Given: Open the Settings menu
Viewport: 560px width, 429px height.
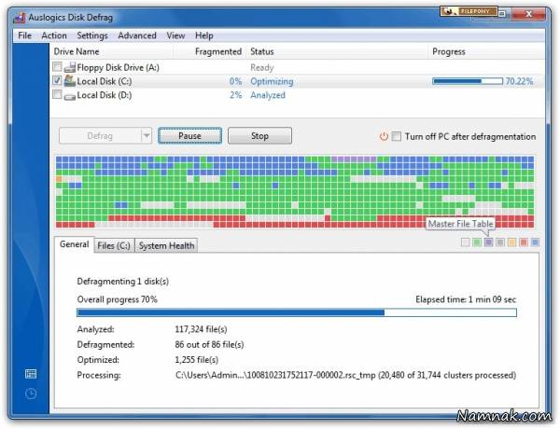Looking at the screenshot, I should point(92,35).
